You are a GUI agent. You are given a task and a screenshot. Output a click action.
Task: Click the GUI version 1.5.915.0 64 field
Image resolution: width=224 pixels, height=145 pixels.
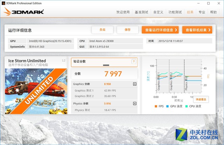115,47
